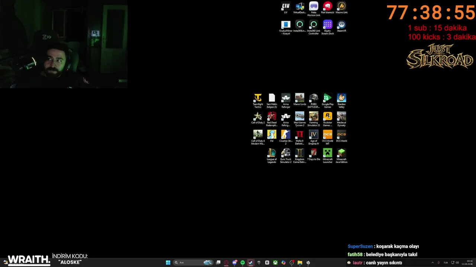Select the Stardew Valley shortcut
The width and height of the screenshot is (476, 267).
(x=341, y=101)
